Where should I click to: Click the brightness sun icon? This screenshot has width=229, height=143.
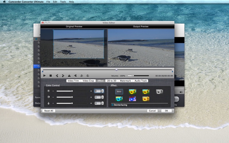48,91
